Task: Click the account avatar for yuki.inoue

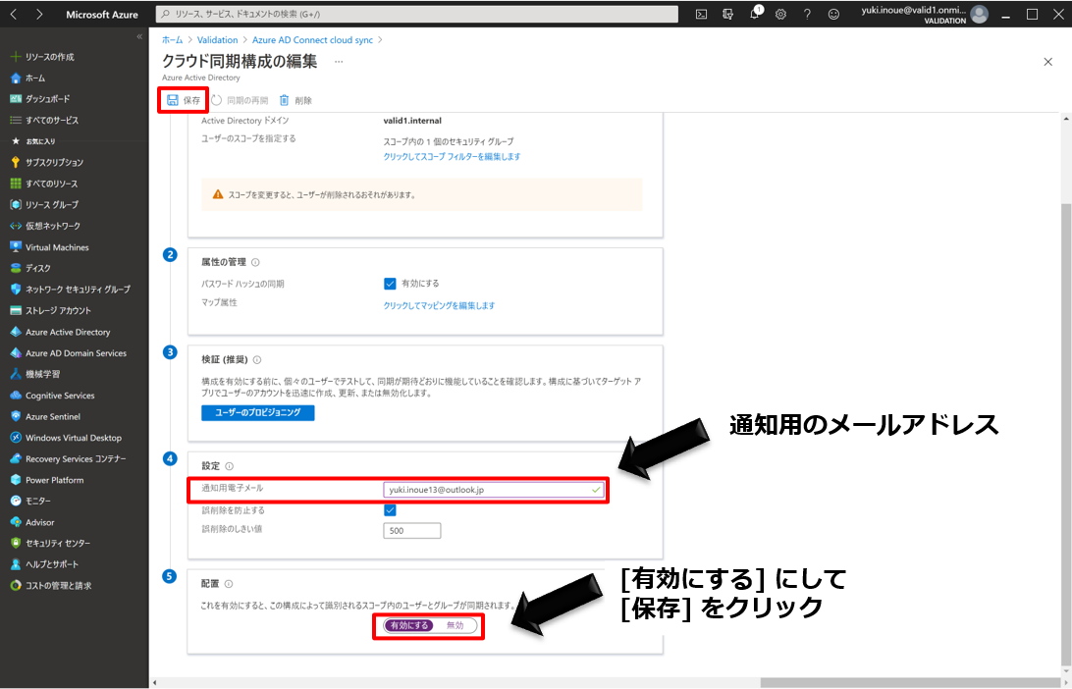Action: pos(980,14)
